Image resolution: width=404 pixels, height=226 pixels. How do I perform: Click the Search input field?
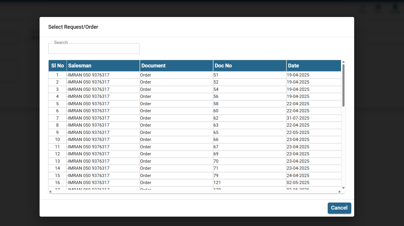tap(94, 49)
